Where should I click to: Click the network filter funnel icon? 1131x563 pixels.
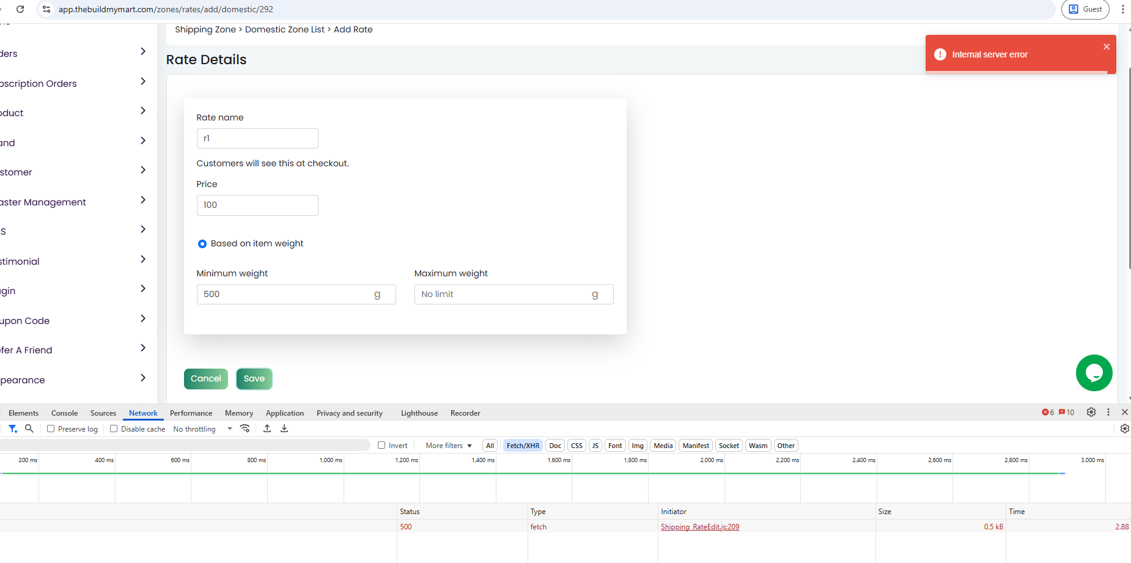pos(13,429)
